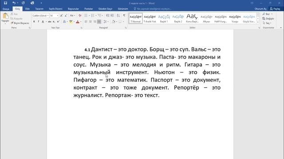The height and width of the screenshot is (159, 284).
Task: Click the Save icon in the title bar
Action: 5,3
